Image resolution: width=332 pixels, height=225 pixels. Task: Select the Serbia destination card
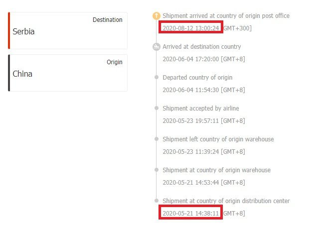pyautogui.click(x=68, y=30)
